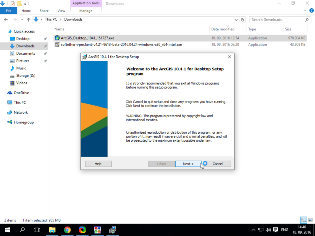Screen dimensions: 315x236
Task: Click the Next button in setup
Action: point(188,164)
